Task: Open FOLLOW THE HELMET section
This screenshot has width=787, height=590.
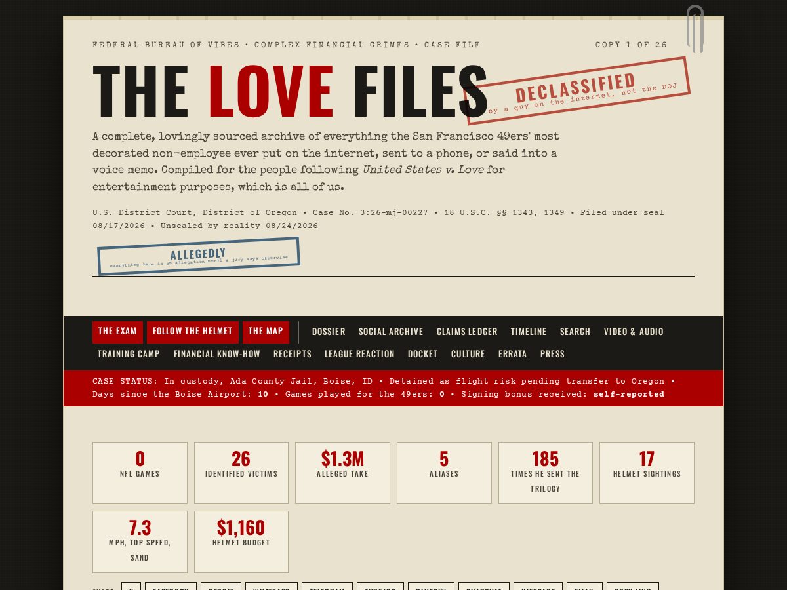Action: point(193,332)
